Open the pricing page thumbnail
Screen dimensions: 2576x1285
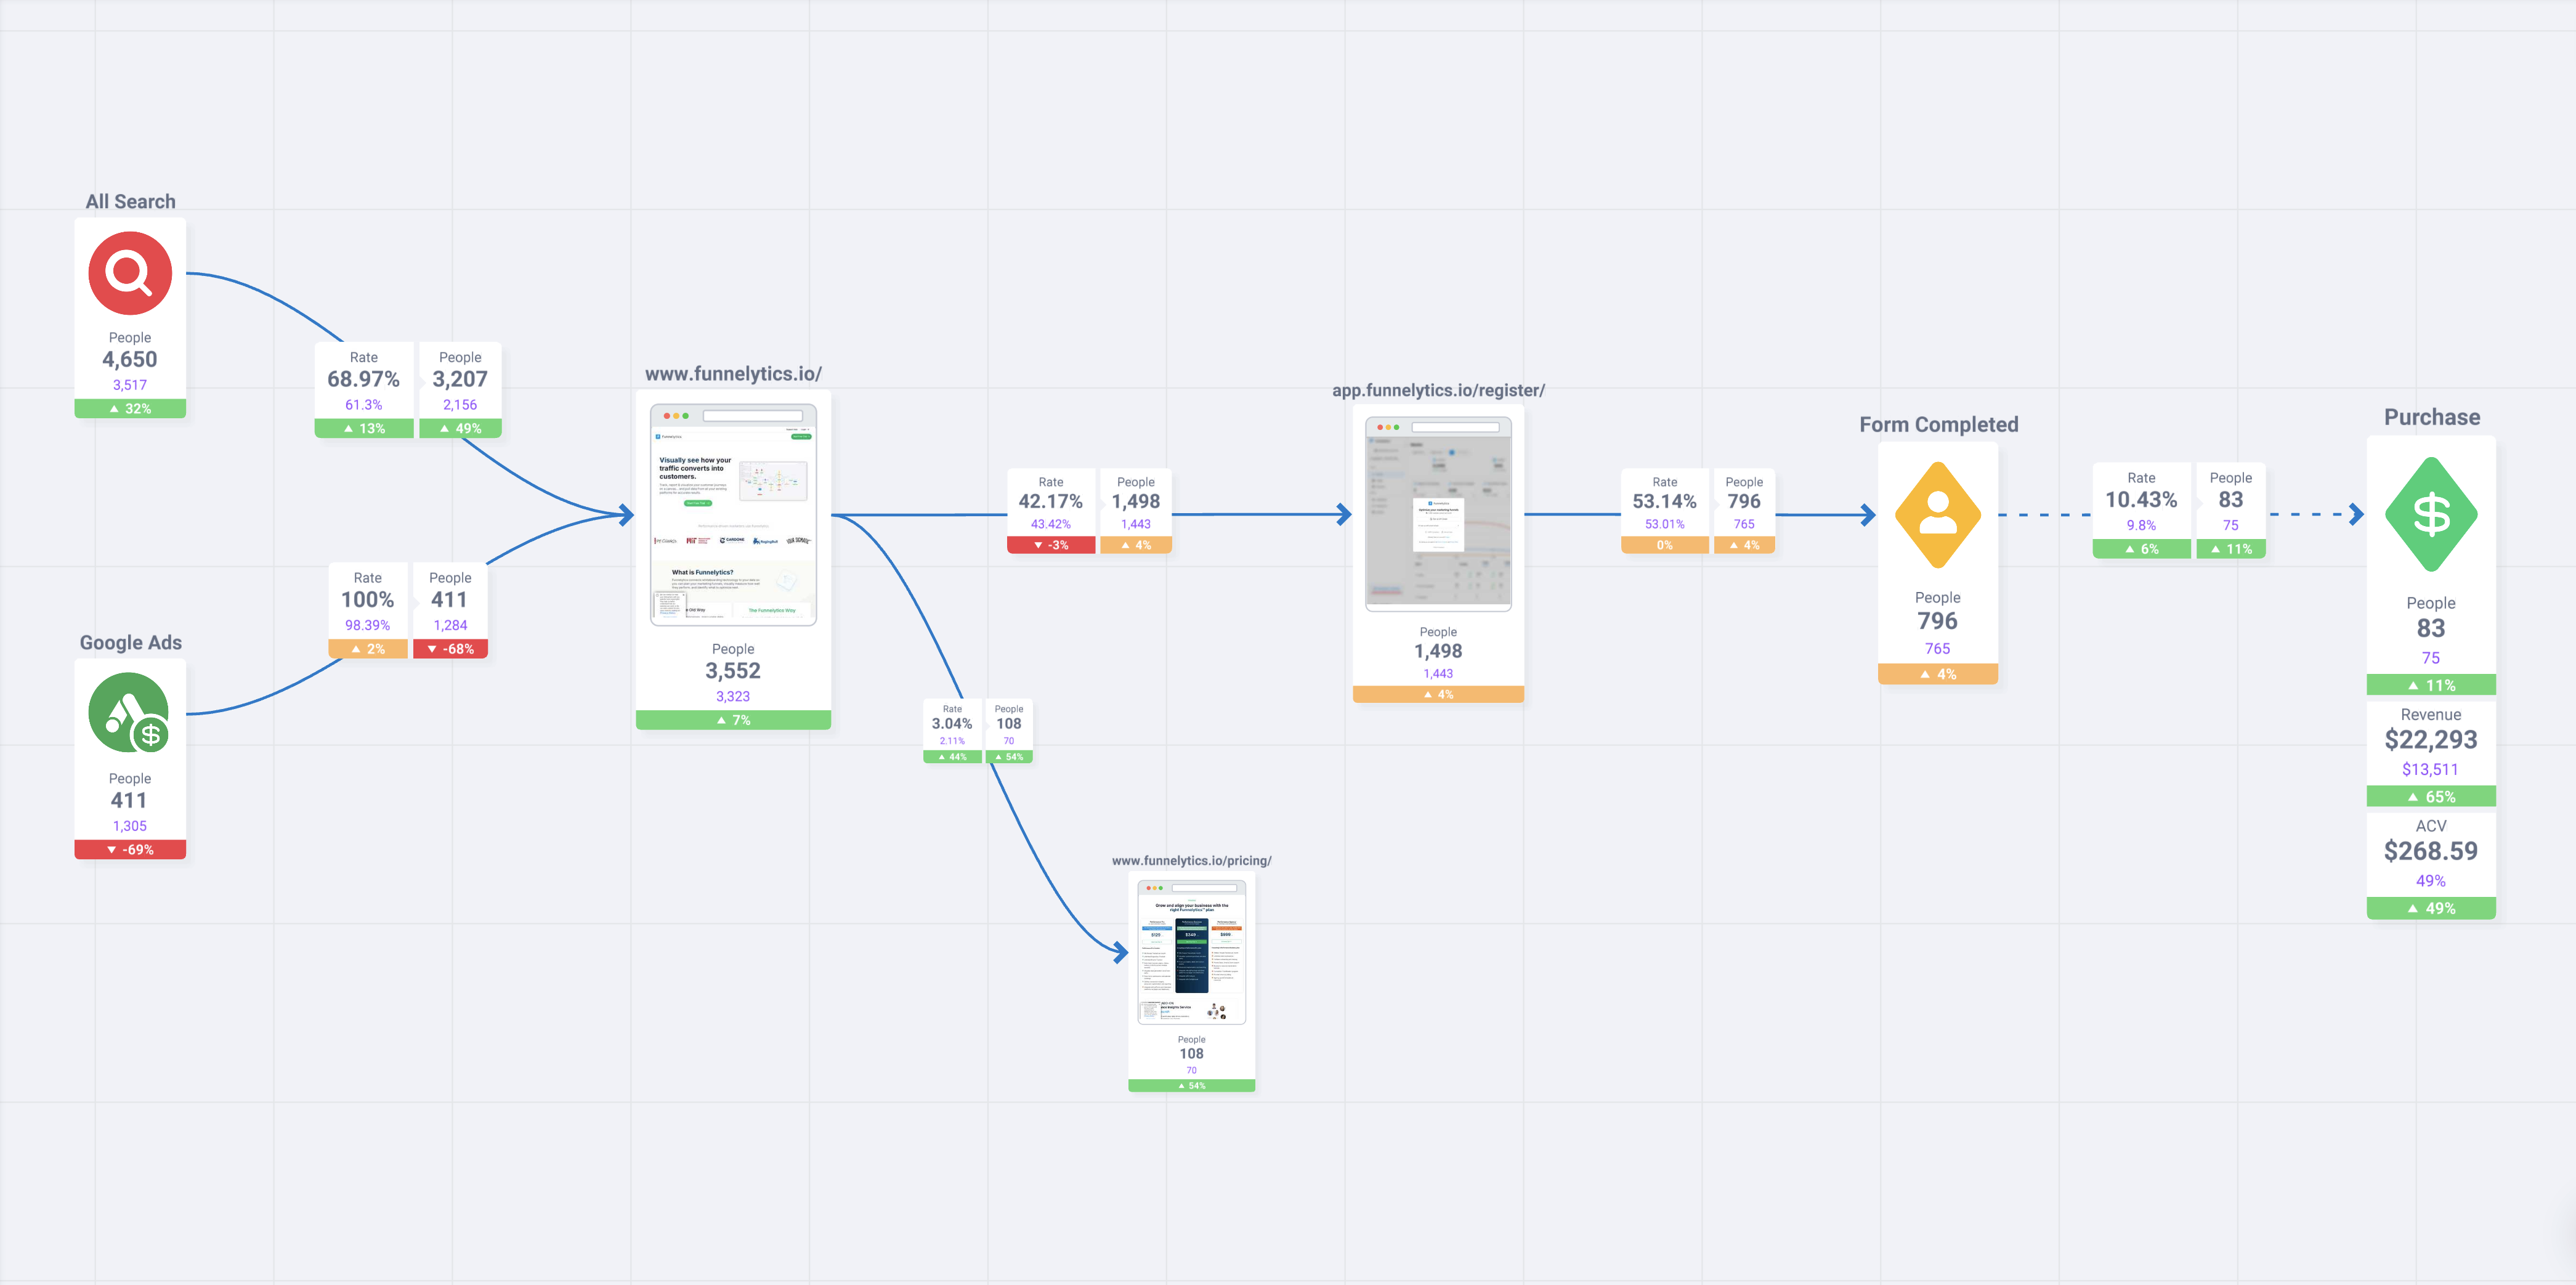1191,951
